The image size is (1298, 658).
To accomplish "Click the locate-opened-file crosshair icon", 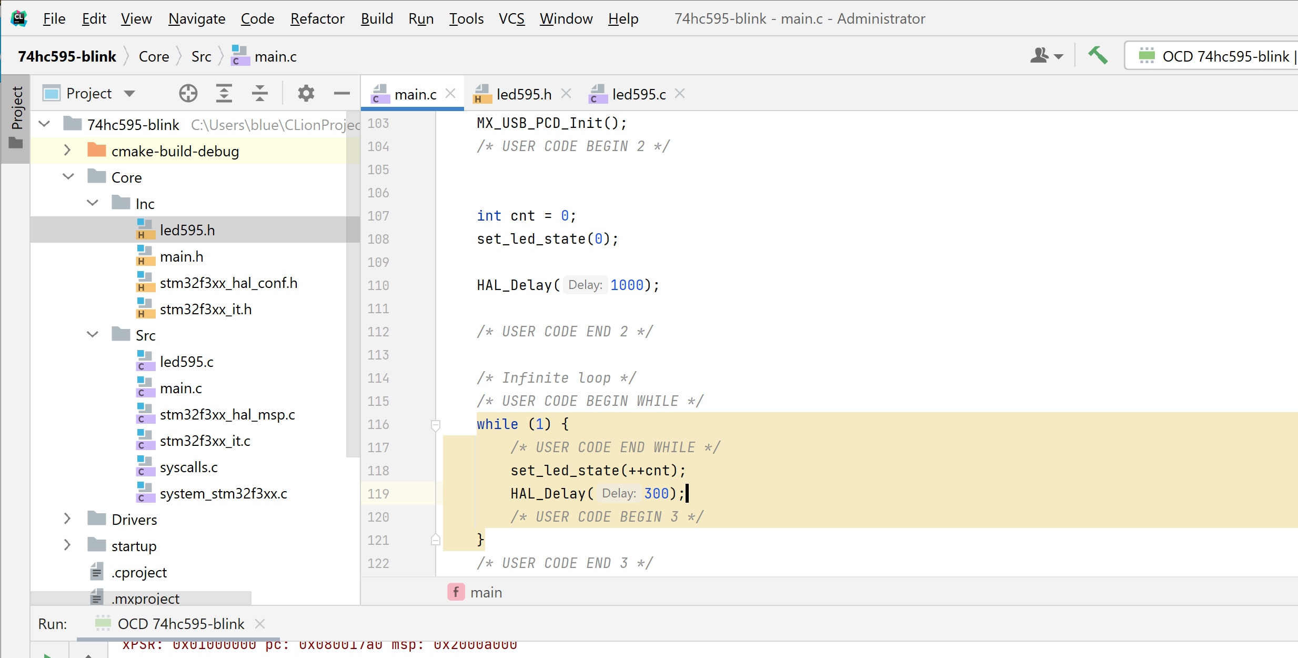I will [188, 94].
